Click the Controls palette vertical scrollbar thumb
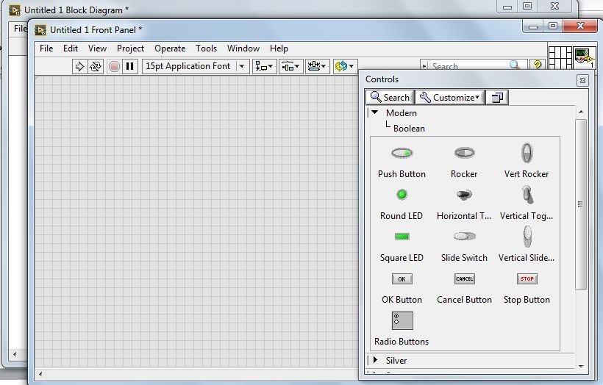Screen dimensions: 603x385 pyautogui.click(x=581, y=204)
